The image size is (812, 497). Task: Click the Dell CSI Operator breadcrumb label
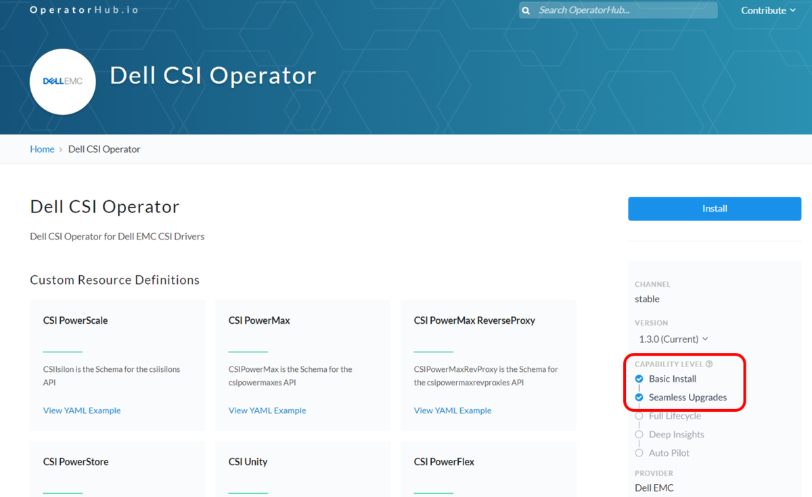pyautogui.click(x=104, y=149)
